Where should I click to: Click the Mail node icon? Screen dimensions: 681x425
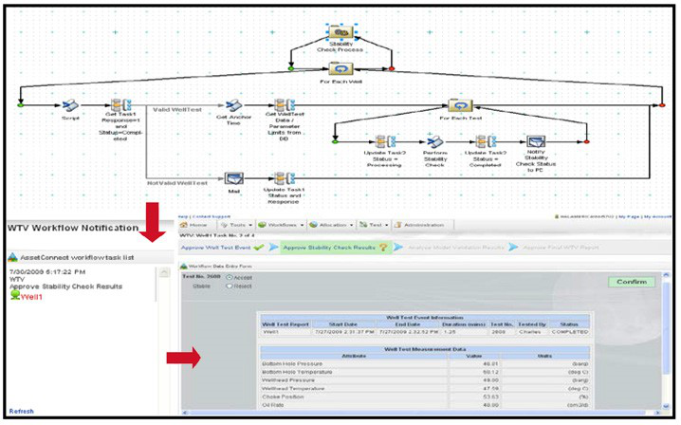[232, 177]
